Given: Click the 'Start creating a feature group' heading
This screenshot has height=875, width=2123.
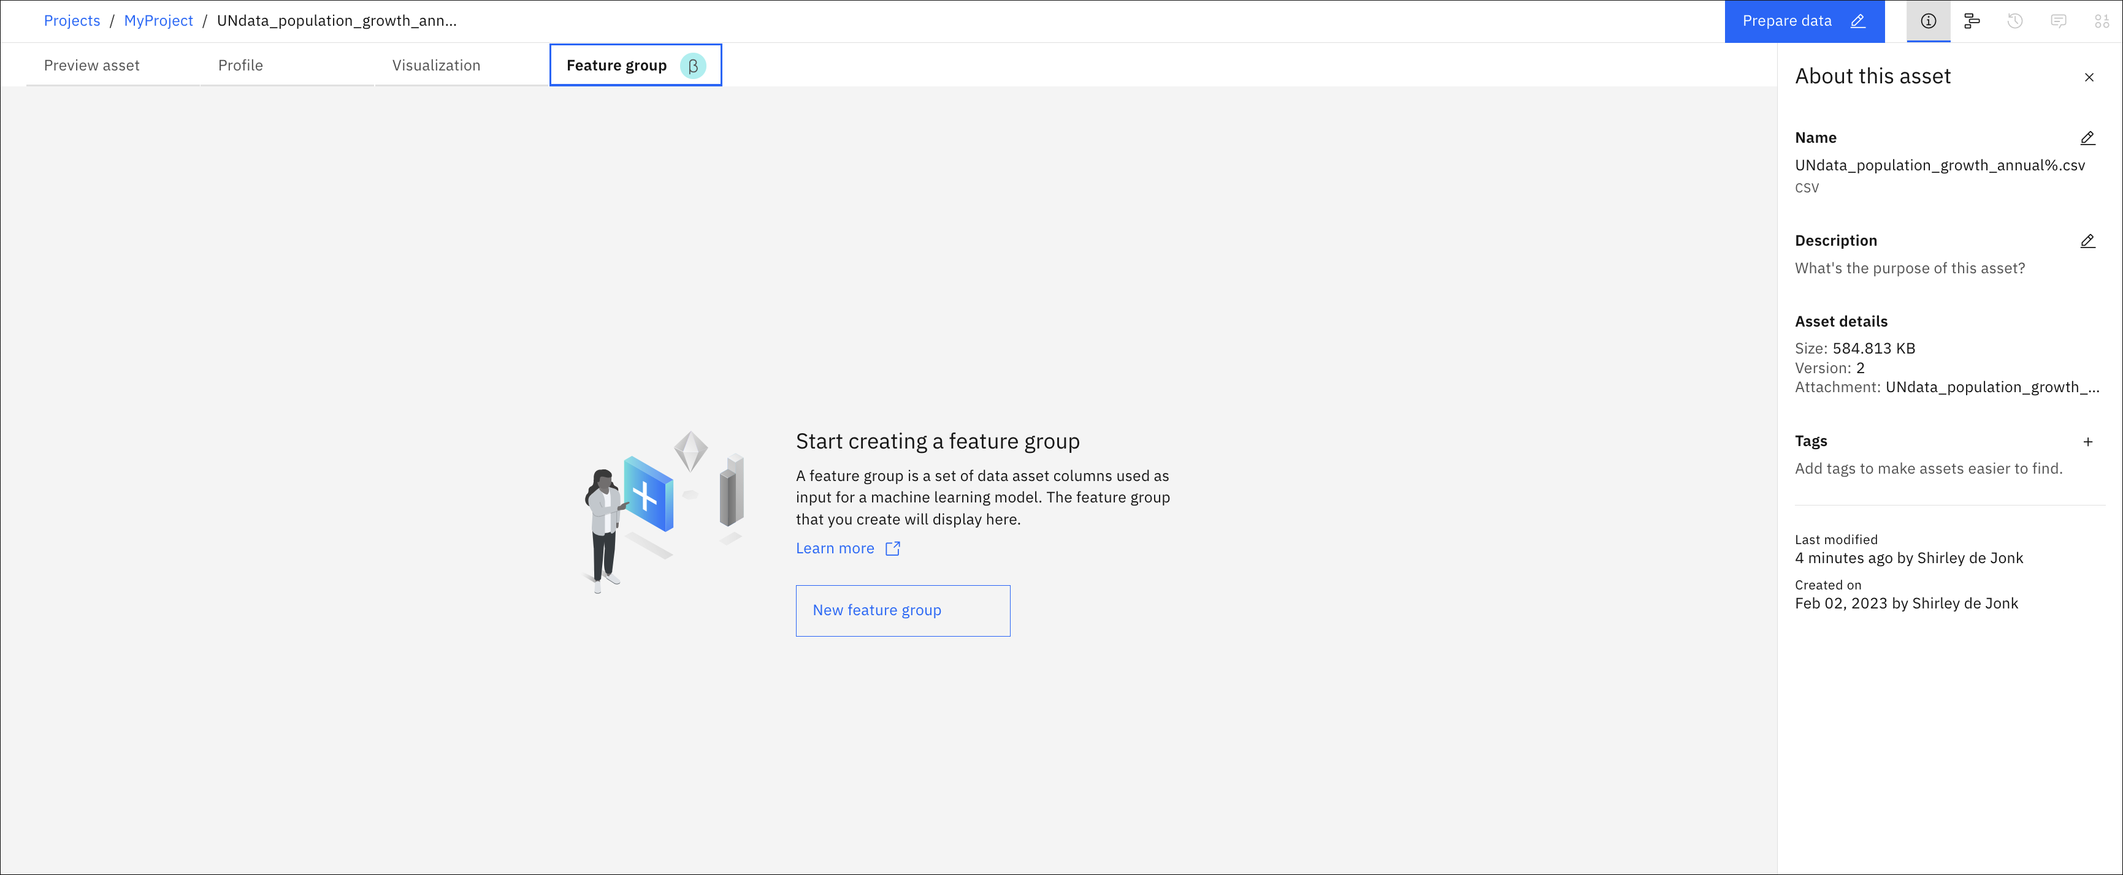Looking at the screenshot, I should 937,441.
